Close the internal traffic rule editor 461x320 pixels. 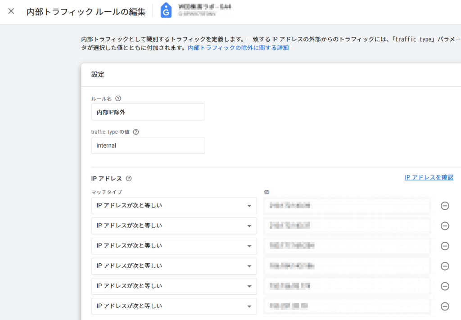(x=11, y=11)
